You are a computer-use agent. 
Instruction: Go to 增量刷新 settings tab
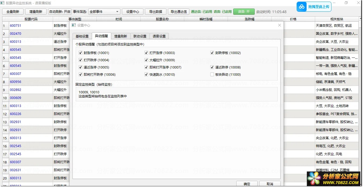click(121, 36)
